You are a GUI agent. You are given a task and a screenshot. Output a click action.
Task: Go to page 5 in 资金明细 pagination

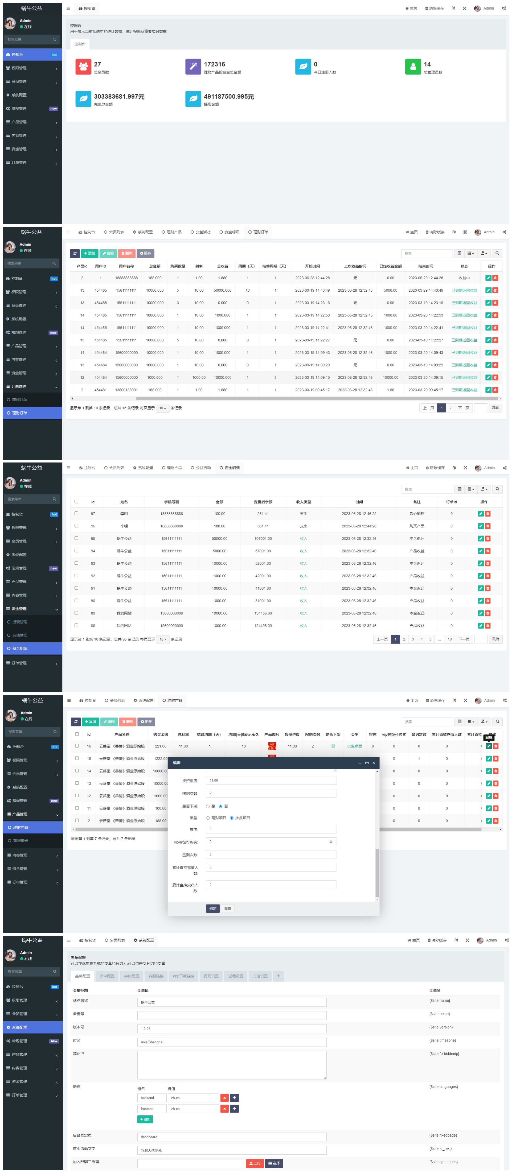click(430, 639)
